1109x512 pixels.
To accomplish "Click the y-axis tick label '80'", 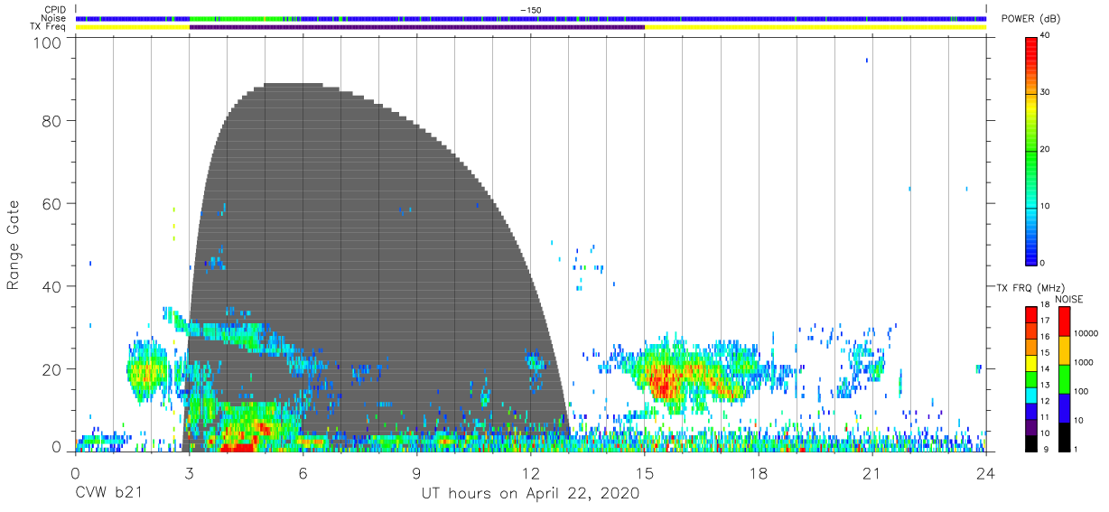I will pos(52,121).
